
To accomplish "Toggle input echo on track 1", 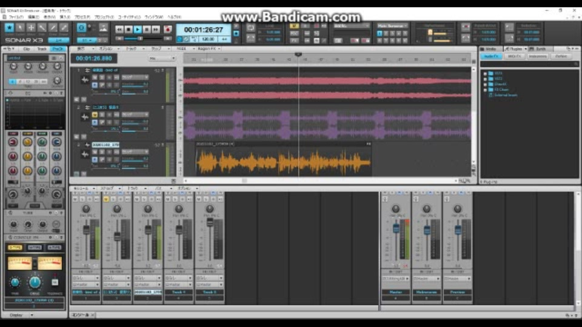I will coord(116,77).
